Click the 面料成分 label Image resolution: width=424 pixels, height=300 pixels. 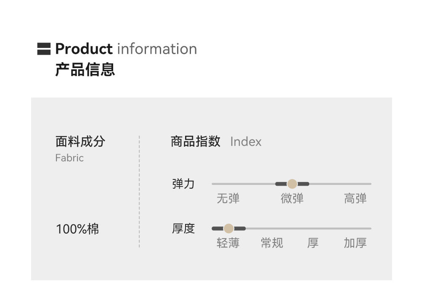[x=80, y=142]
